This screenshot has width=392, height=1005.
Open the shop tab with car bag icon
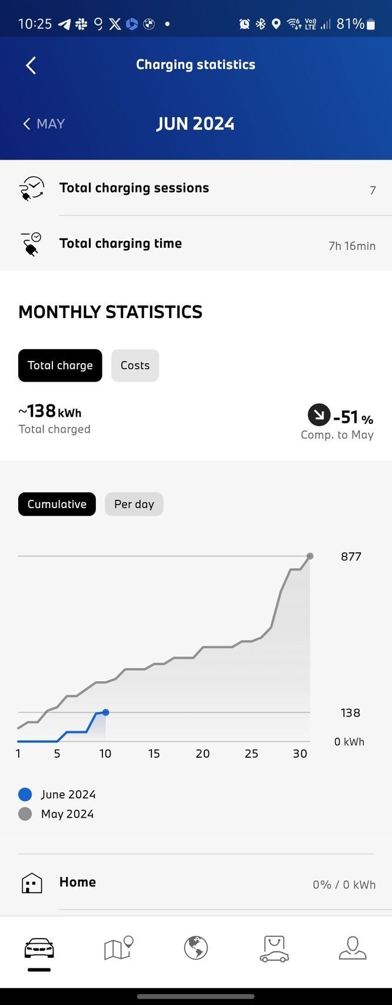[274, 948]
